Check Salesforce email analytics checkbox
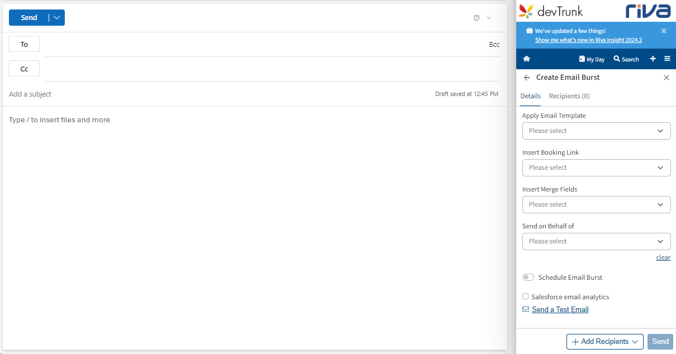Viewport: 676px width, 354px height. coord(525,296)
